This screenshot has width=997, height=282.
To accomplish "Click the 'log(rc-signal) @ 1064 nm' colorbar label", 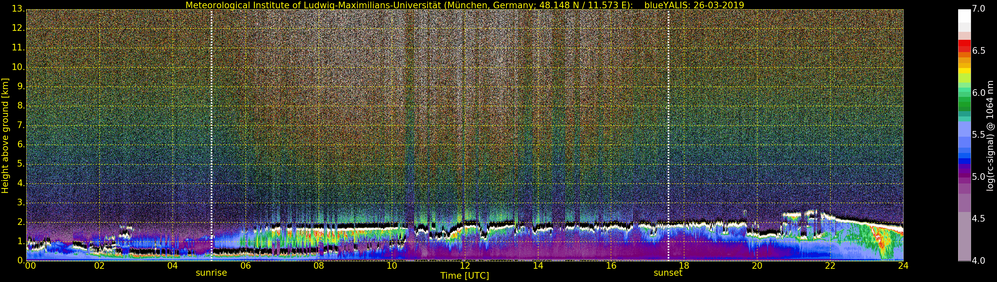I will click(990, 136).
